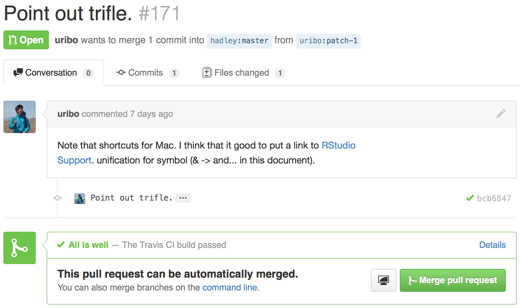Open command line merge instructions monitor icon
The height and width of the screenshot is (308, 520).
point(384,280)
